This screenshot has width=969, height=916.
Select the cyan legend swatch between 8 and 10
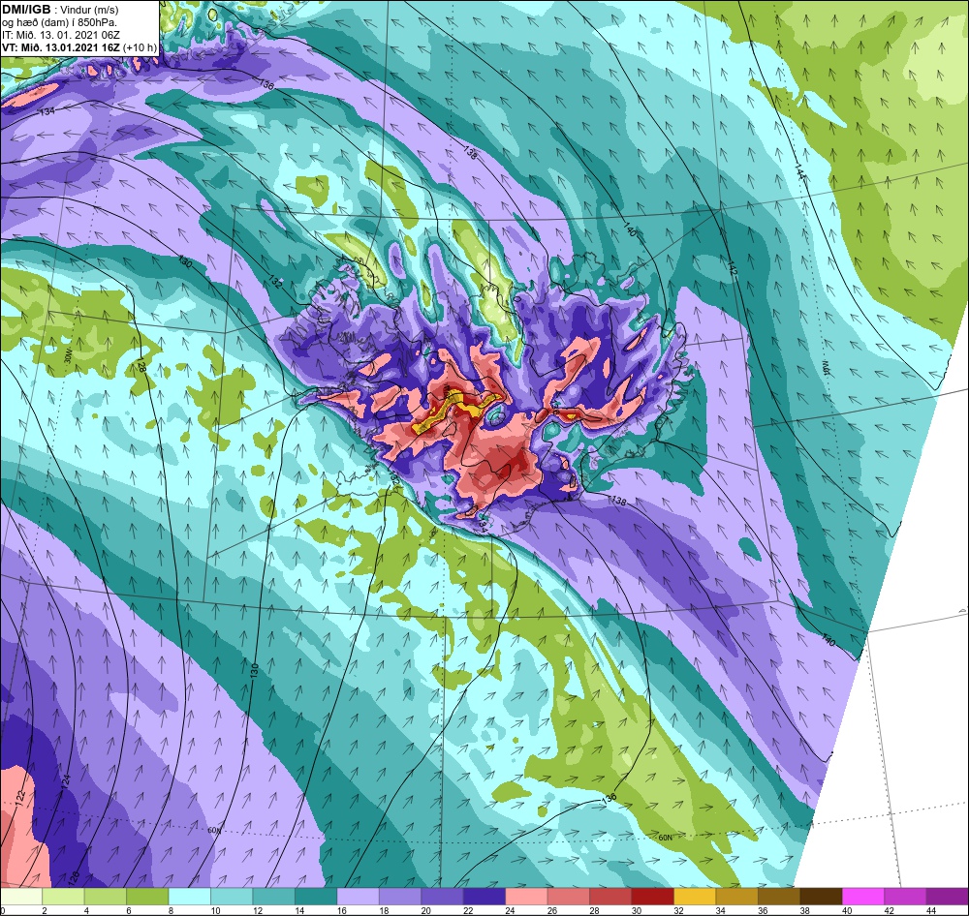point(189,897)
